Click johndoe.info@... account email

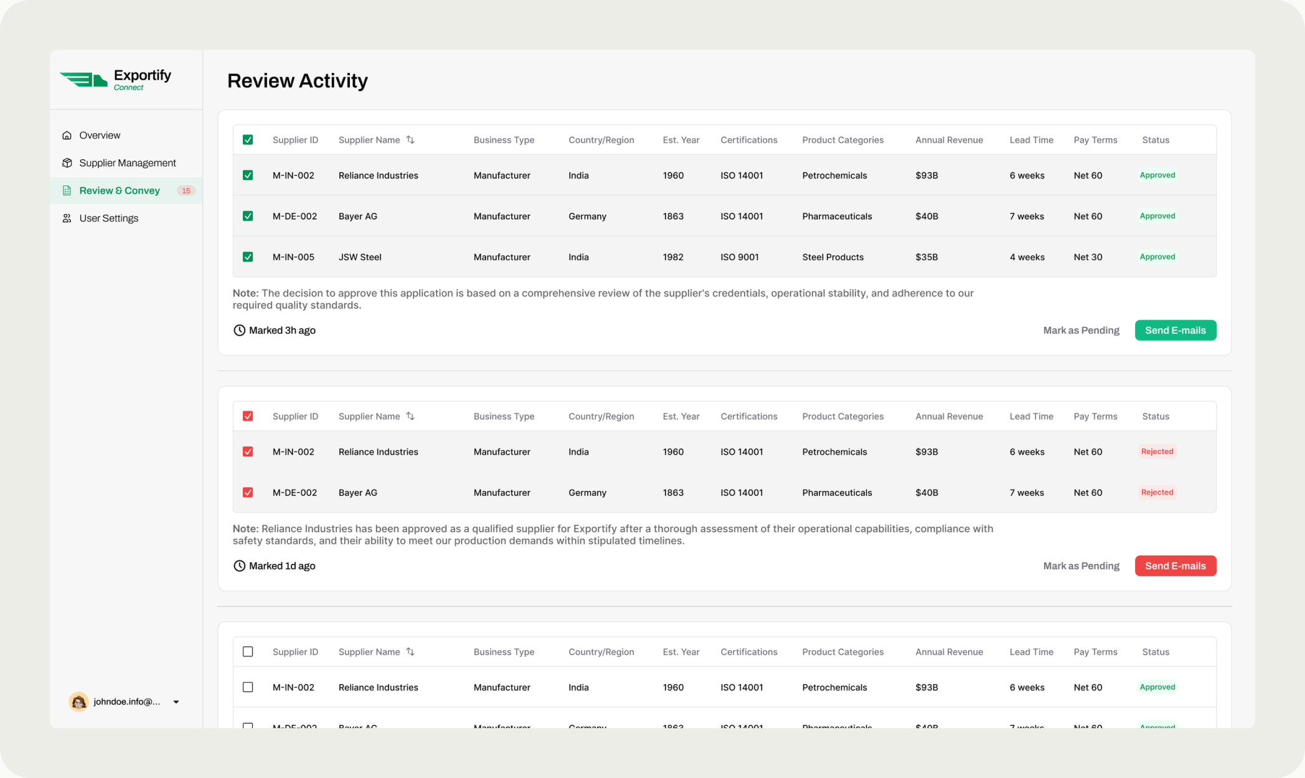(126, 701)
